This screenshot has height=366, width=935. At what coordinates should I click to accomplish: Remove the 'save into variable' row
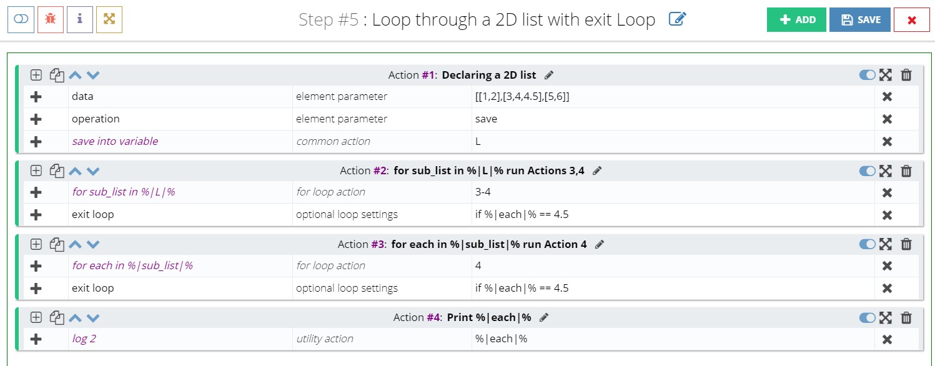pyautogui.click(x=886, y=141)
